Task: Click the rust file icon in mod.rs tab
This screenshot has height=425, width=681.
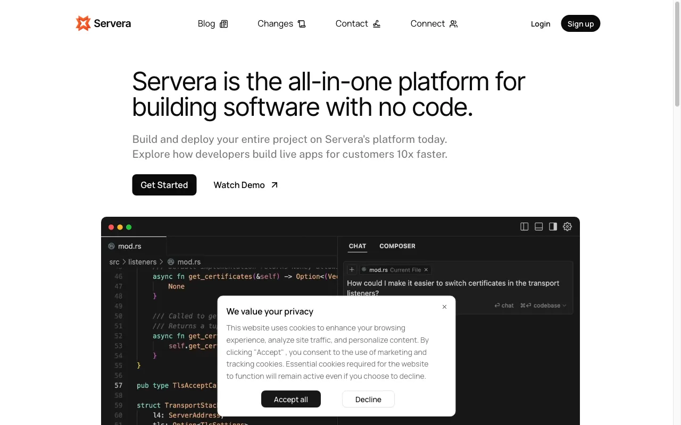Action: [111, 246]
